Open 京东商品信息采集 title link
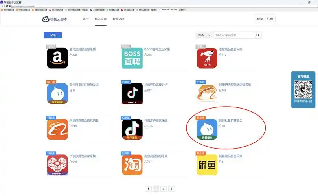 (x=231, y=49)
